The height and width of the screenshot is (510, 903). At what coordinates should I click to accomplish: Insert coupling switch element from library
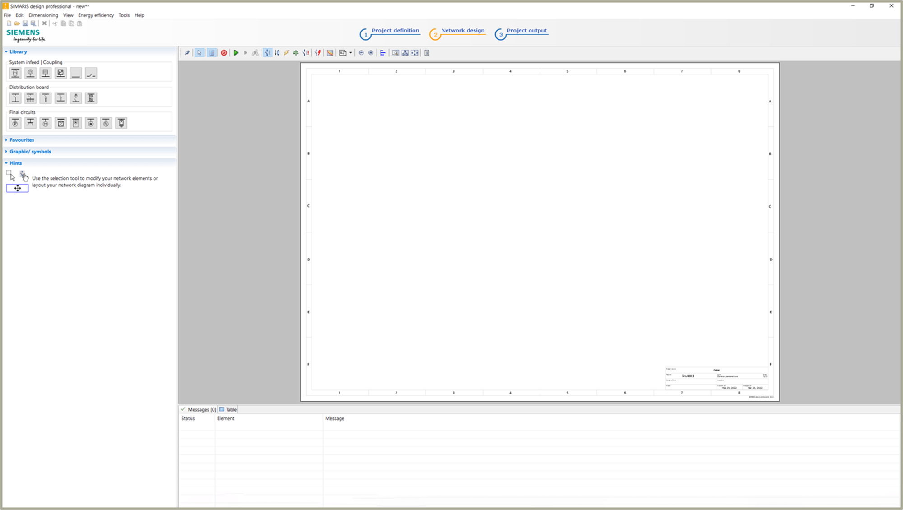coord(91,73)
